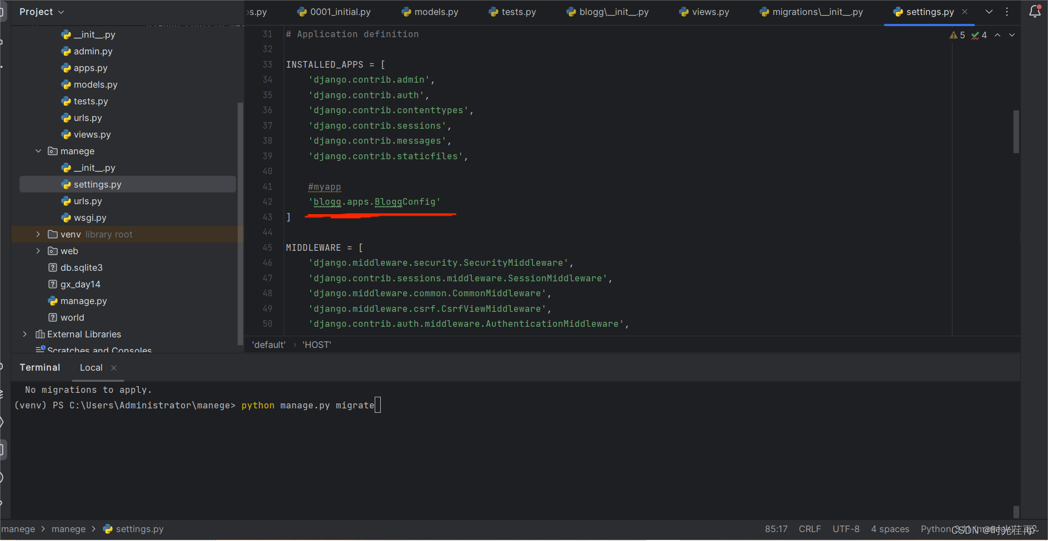Click line number 41 in the gutter
The width and height of the screenshot is (1048, 541).
[268, 187]
